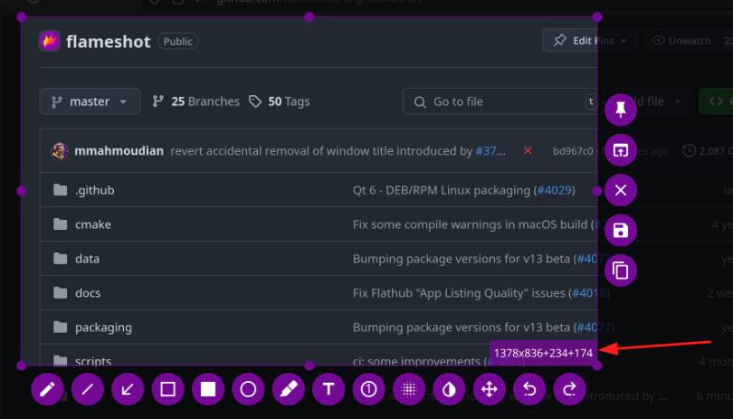Viewport: 733px width, 419px height.
Task: Select the Marker highlighter tool
Action: [289, 389]
